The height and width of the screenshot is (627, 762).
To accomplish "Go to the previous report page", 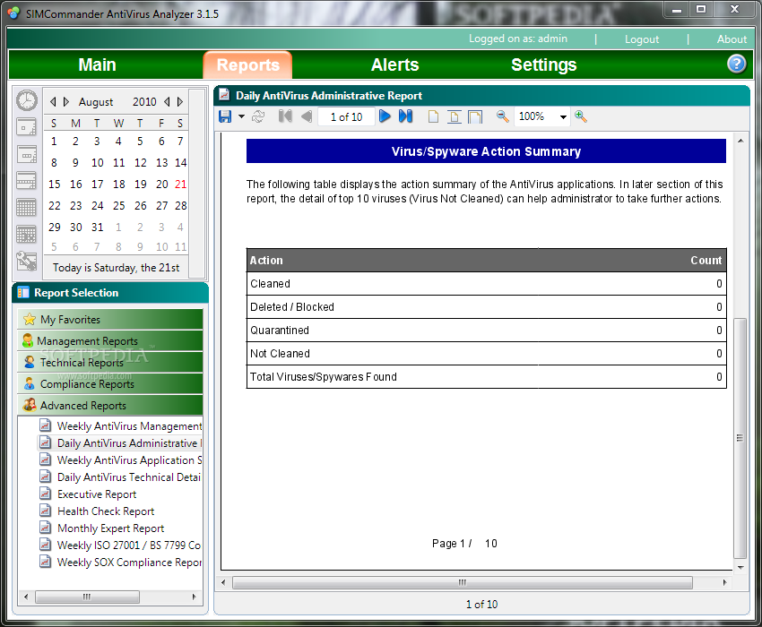I will tap(307, 116).
